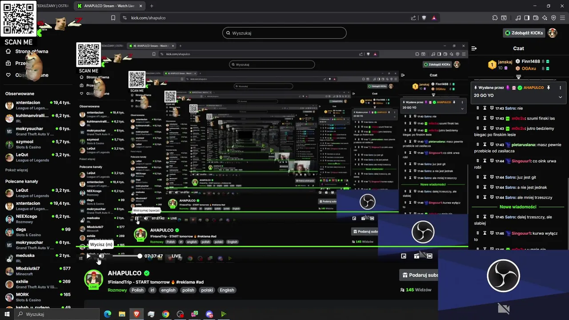Screen dimensions: 569x320
Task: Collapse the pinned 20 GO YO message chevron
Action: click(x=560, y=97)
